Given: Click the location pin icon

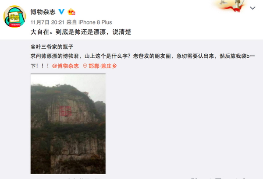Looking at the screenshot, I should [85, 66].
